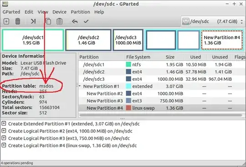This screenshot has height=167, width=246.
Task: Collapse the New Partition #1 extended tree row
Action: pos(80,86)
